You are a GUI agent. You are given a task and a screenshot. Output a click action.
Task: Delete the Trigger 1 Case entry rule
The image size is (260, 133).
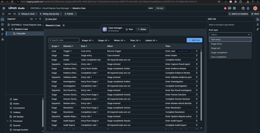[197, 51]
